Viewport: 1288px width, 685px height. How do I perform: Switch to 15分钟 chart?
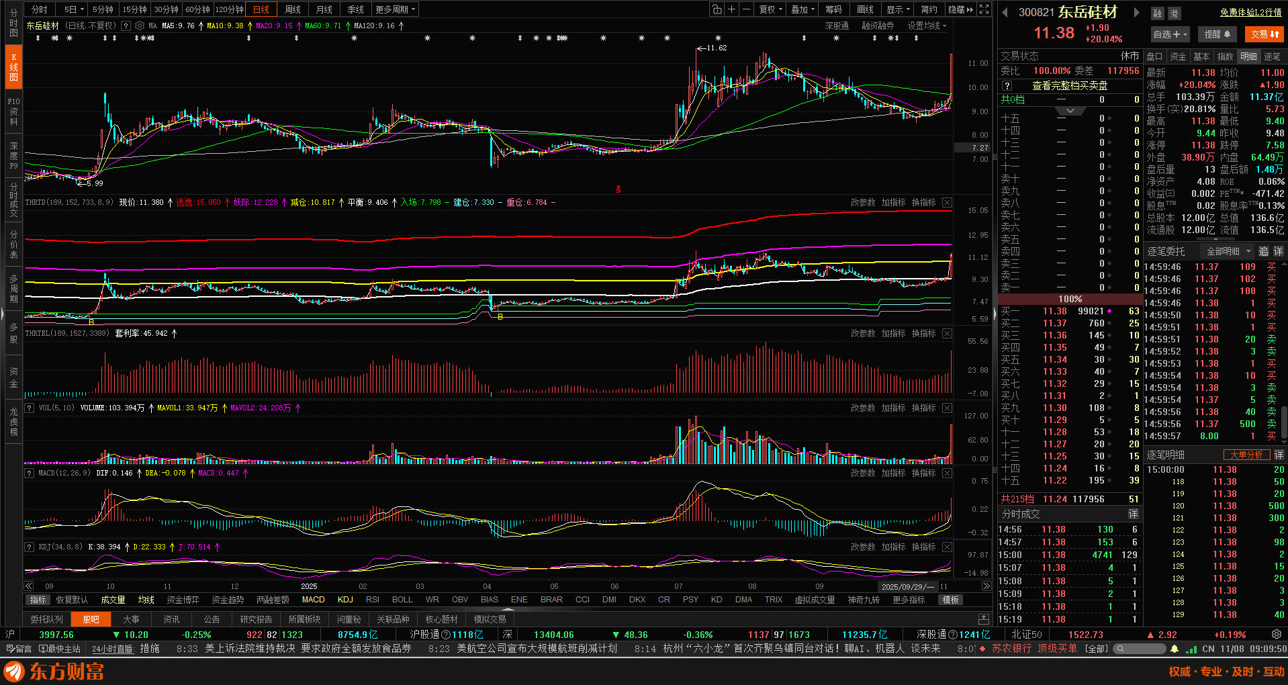pos(134,9)
